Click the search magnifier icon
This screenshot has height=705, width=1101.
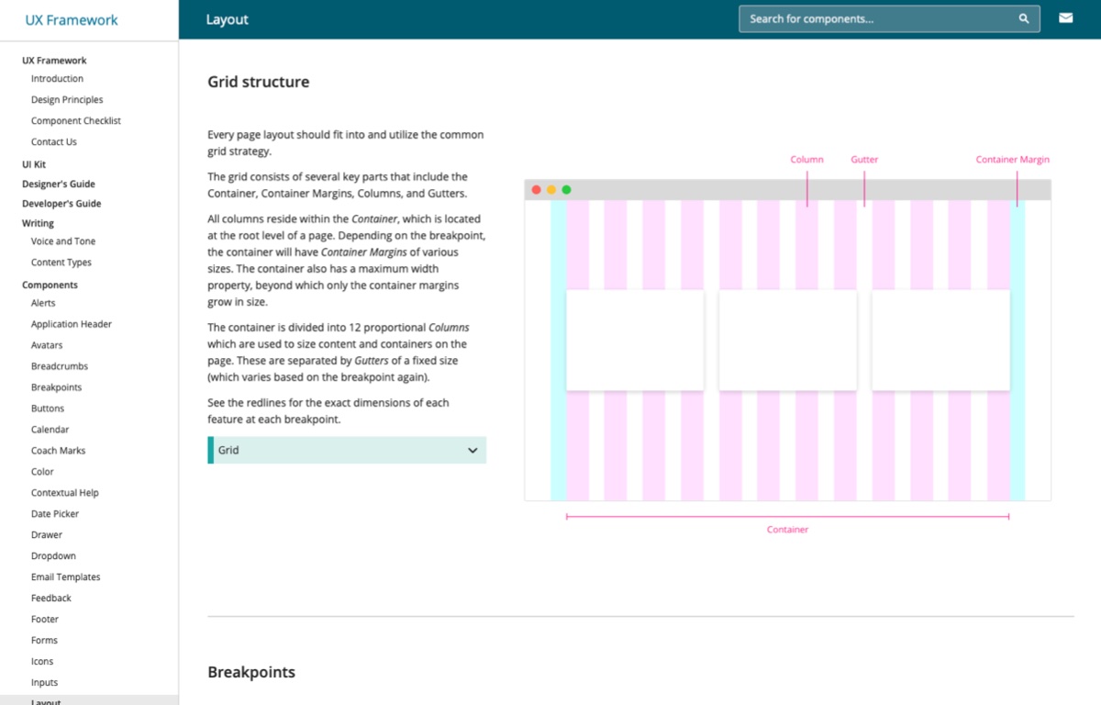(1024, 18)
